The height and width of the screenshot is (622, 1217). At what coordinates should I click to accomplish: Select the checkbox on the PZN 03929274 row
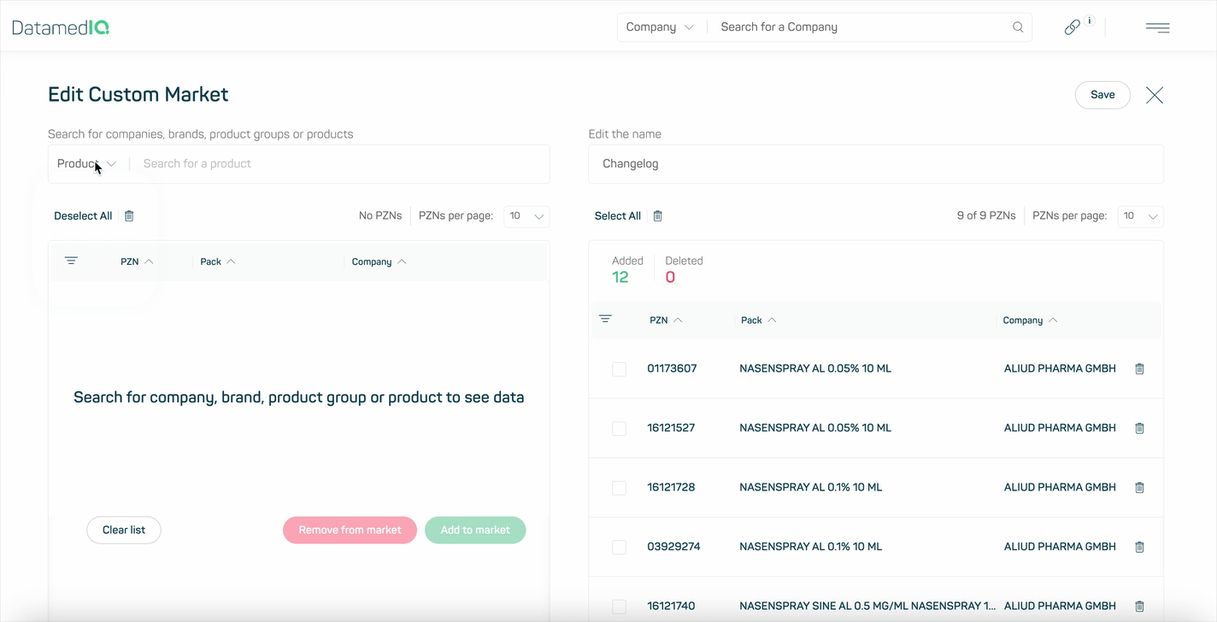click(619, 547)
